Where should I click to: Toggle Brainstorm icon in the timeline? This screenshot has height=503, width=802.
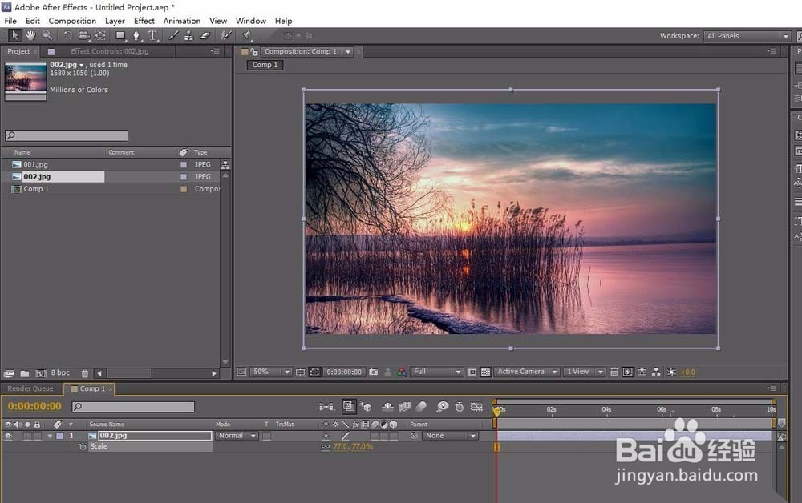443,407
